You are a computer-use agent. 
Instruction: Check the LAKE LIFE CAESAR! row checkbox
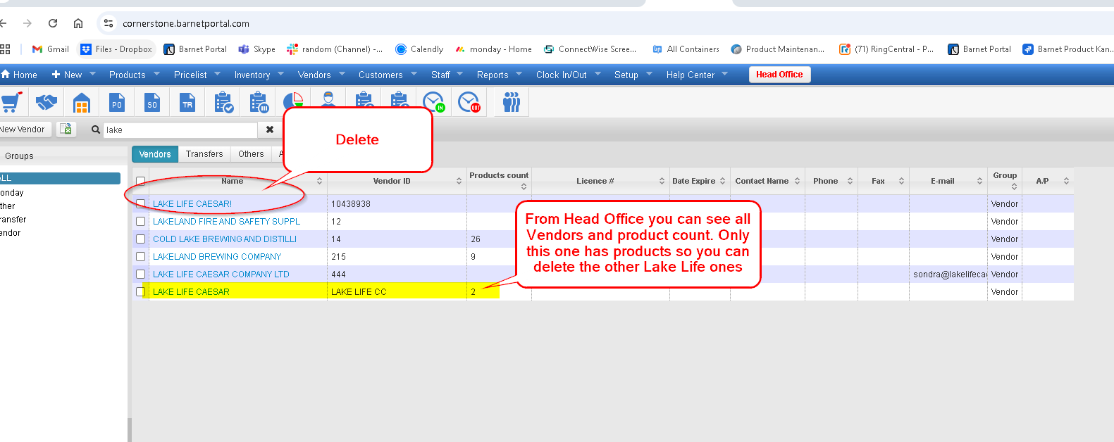point(140,203)
